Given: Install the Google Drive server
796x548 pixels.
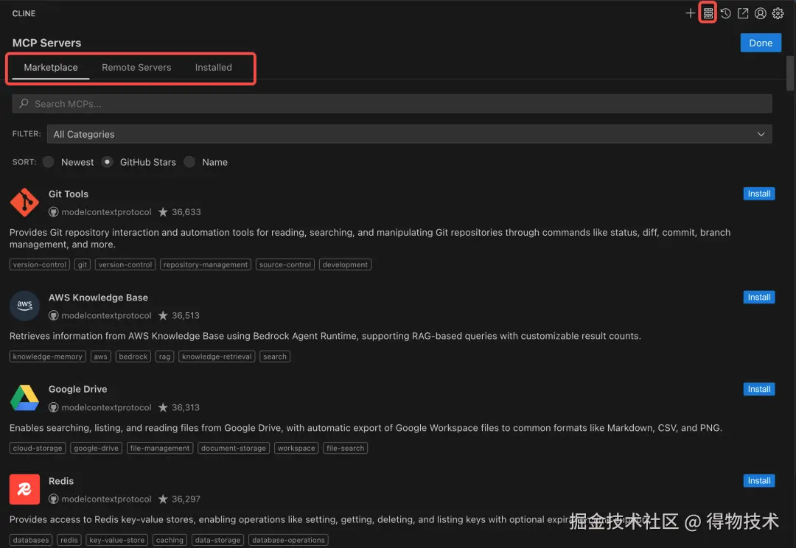Looking at the screenshot, I should tap(759, 389).
